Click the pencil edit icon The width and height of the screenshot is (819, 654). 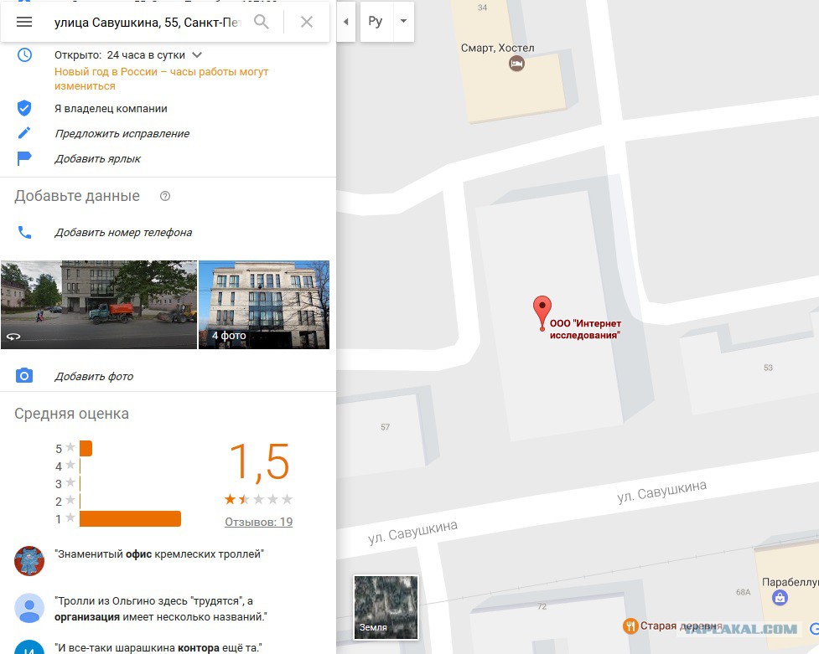click(24, 133)
